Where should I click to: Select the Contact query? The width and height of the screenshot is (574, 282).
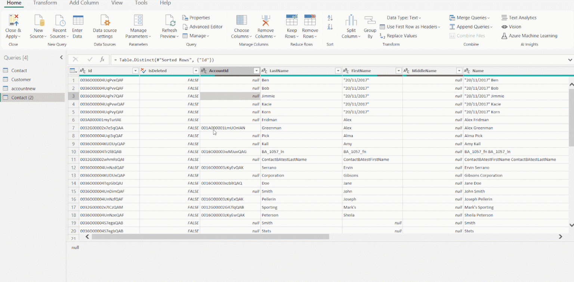[x=33, y=70]
